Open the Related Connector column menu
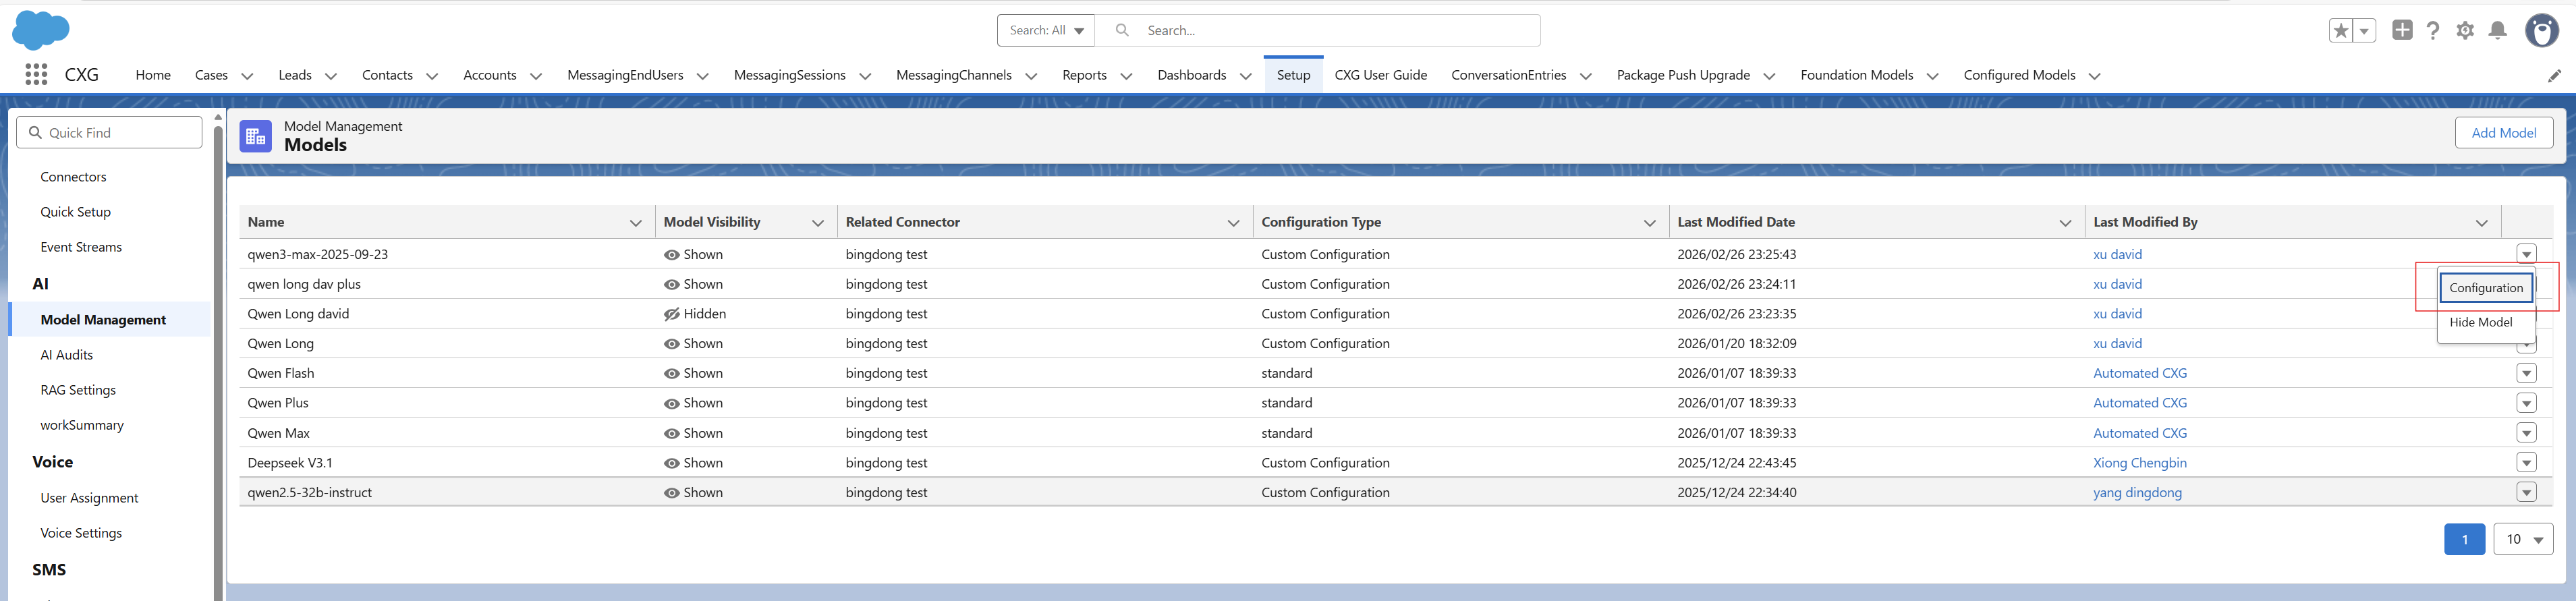 (x=1233, y=223)
